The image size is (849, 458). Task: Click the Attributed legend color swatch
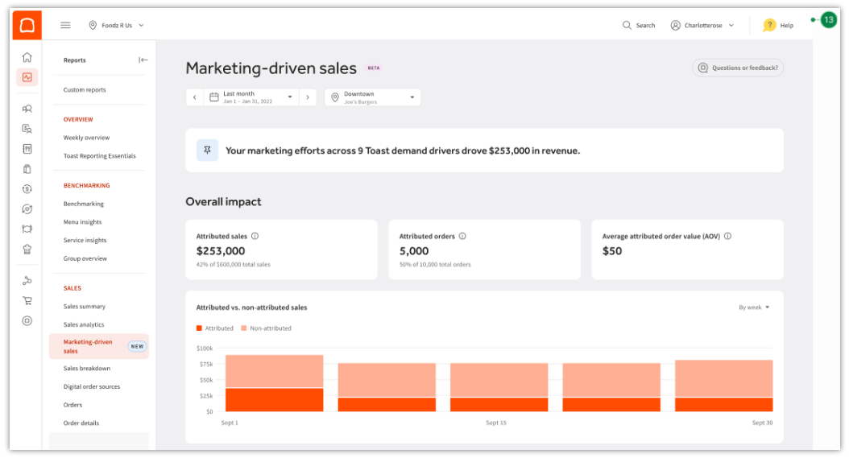(x=199, y=328)
